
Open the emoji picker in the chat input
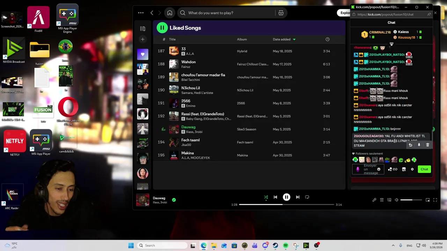tap(379, 169)
